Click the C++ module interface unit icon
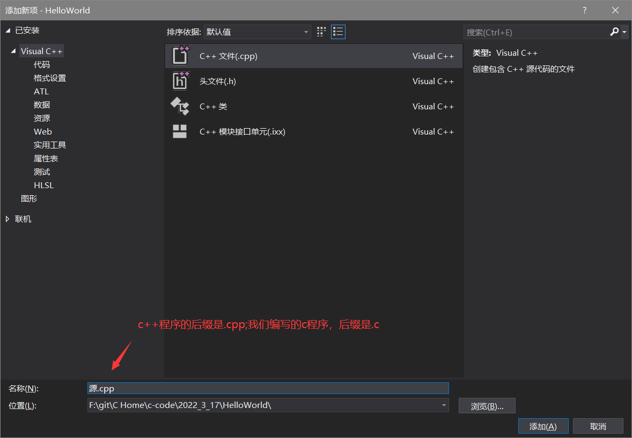 pyautogui.click(x=180, y=131)
